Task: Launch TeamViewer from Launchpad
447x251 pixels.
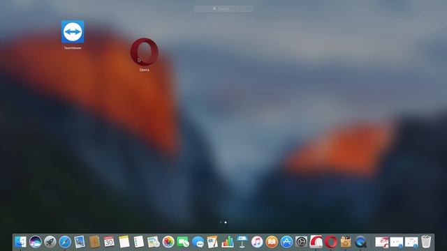Action: 73,32
